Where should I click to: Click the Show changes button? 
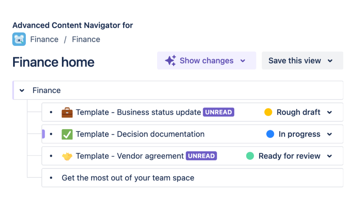coord(206,61)
